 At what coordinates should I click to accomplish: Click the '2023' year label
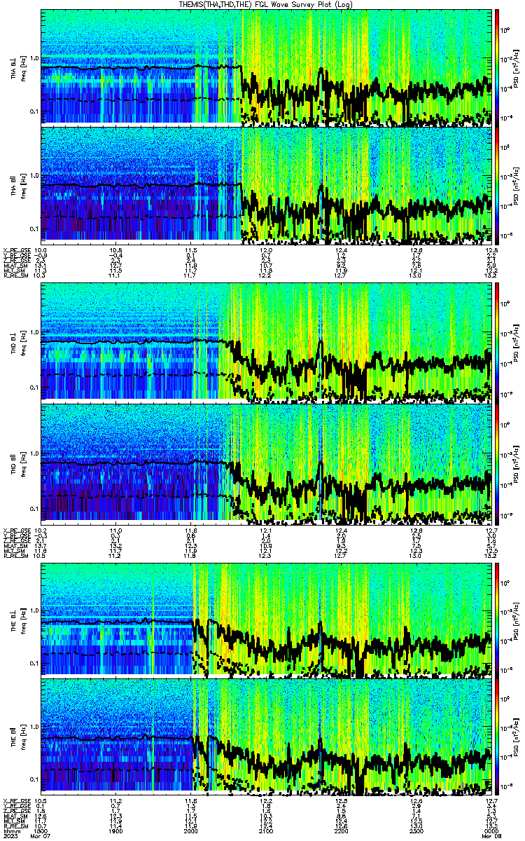tap(10, 836)
